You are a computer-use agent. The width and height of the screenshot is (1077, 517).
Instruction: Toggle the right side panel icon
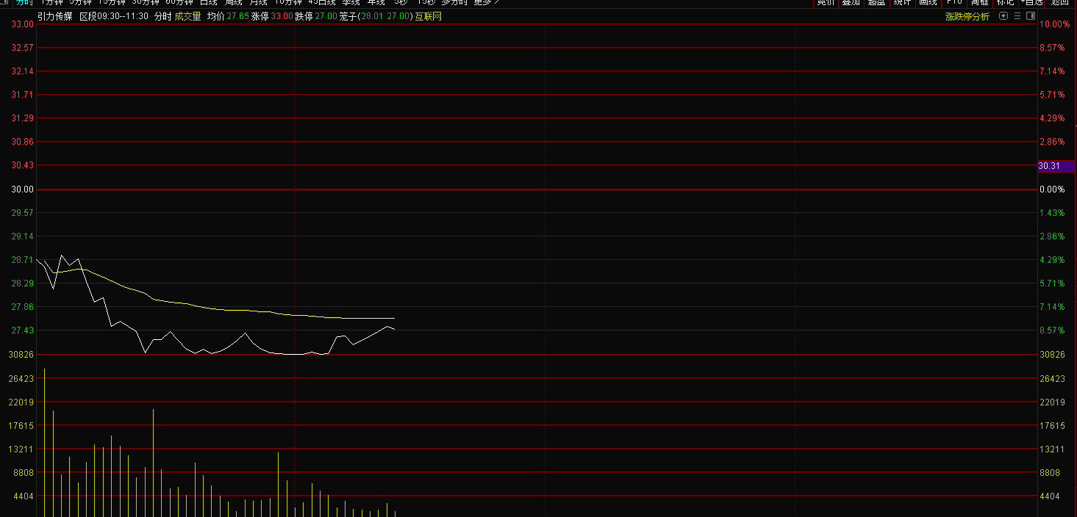pyautogui.click(x=1030, y=16)
